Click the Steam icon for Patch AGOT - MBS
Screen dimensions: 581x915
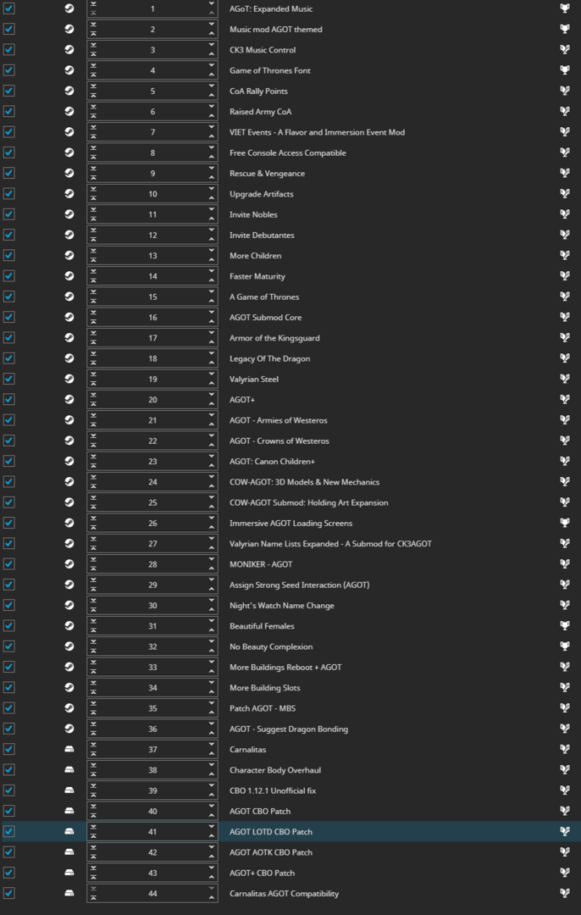pyautogui.click(x=69, y=707)
